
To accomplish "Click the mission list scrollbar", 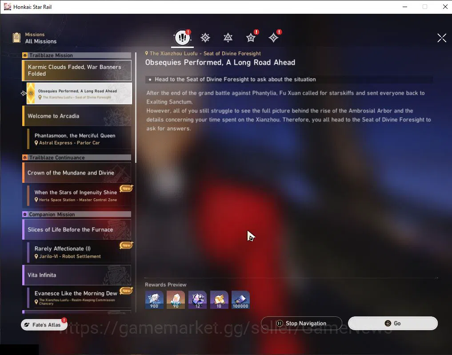I will coord(136,108).
